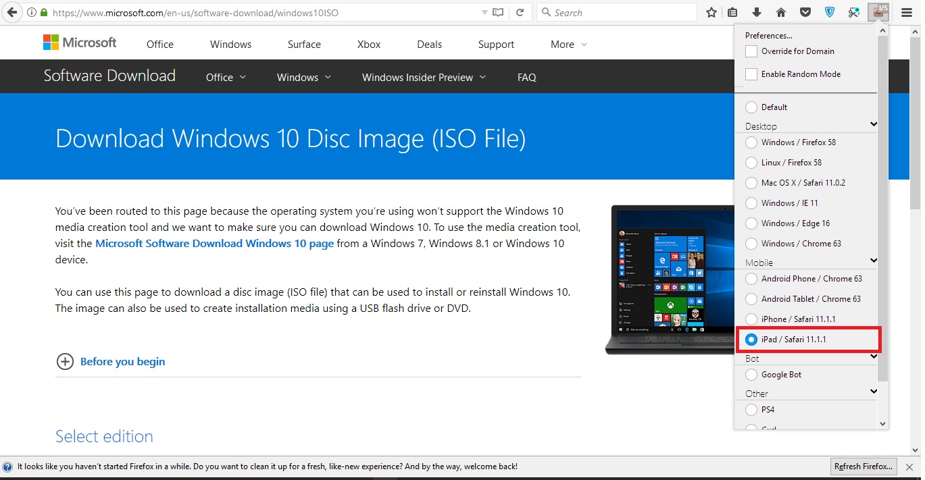Open the bookmark star icon
925x480 pixels.
711,11
